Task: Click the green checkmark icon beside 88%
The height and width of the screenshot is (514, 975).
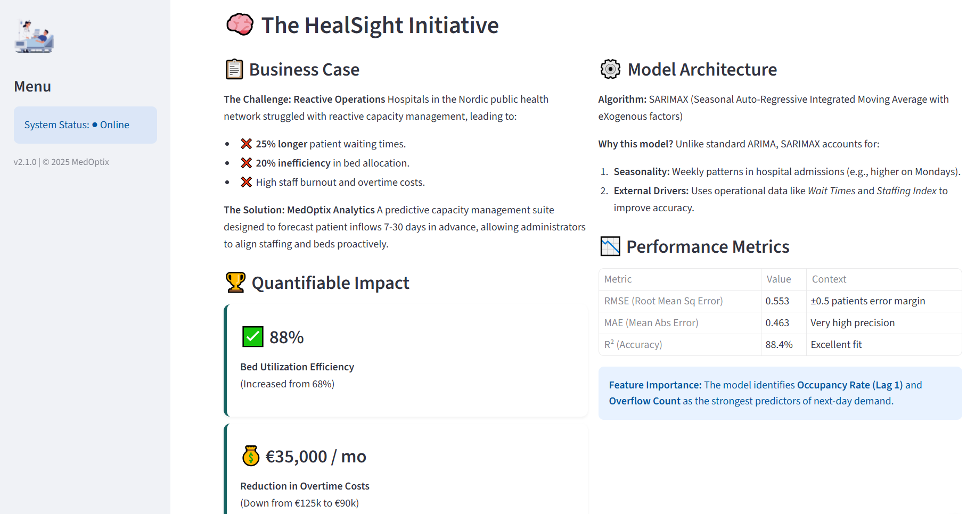Action: click(253, 337)
